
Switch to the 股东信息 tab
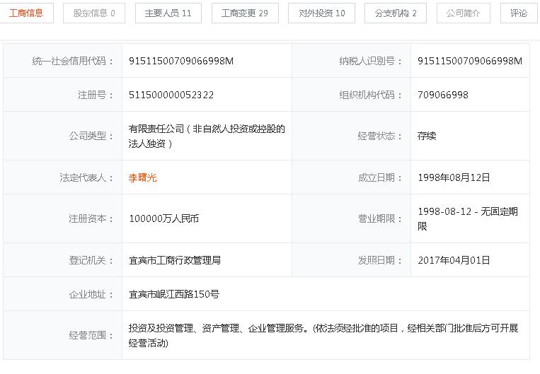coord(94,13)
